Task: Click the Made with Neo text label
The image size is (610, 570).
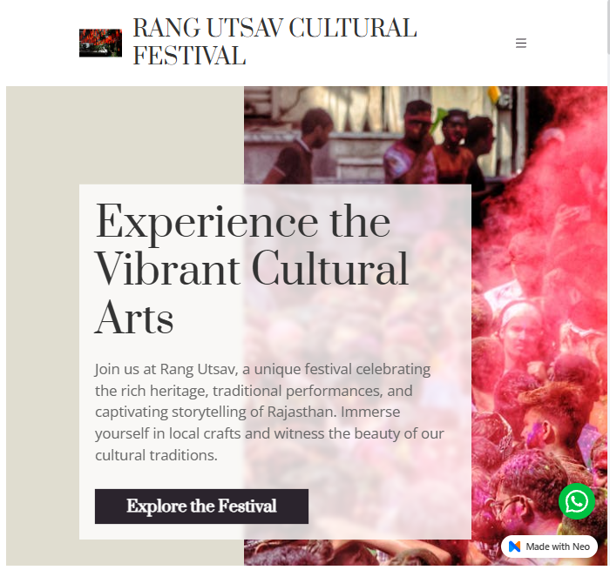Action: click(558, 547)
